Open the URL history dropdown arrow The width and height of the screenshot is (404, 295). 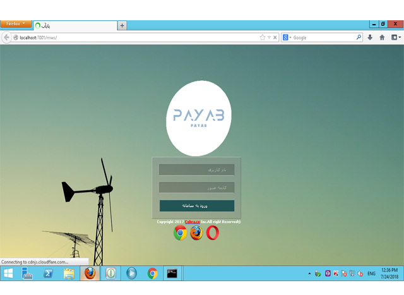pyautogui.click(x=269, y=38)
